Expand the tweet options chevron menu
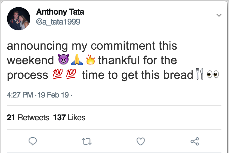Image resolution: width=229 pixels, height=153 pixels. coord(219,15)
